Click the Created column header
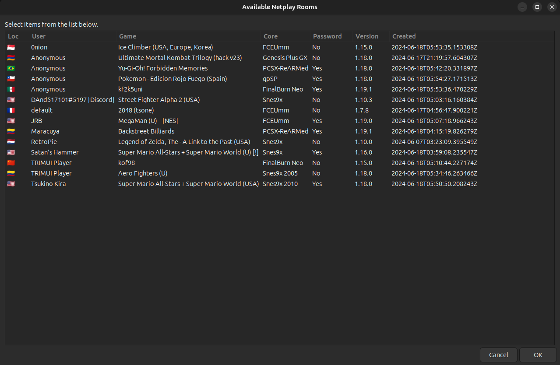The height and width of the screenshot is (365, 560). [x=404, y=36]
